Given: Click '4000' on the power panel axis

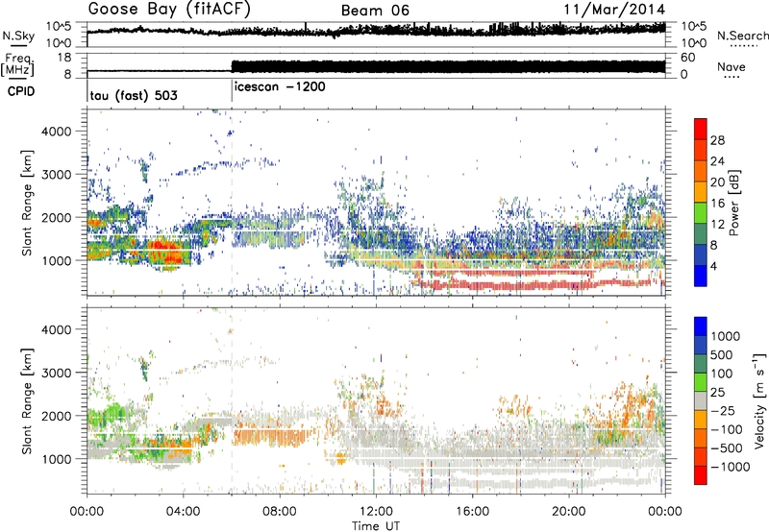Looking at the screenshot, I should pos(57,132).
